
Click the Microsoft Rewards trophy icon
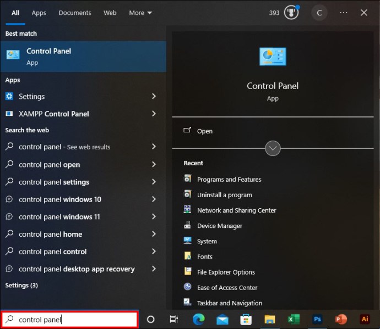point(291,13)
